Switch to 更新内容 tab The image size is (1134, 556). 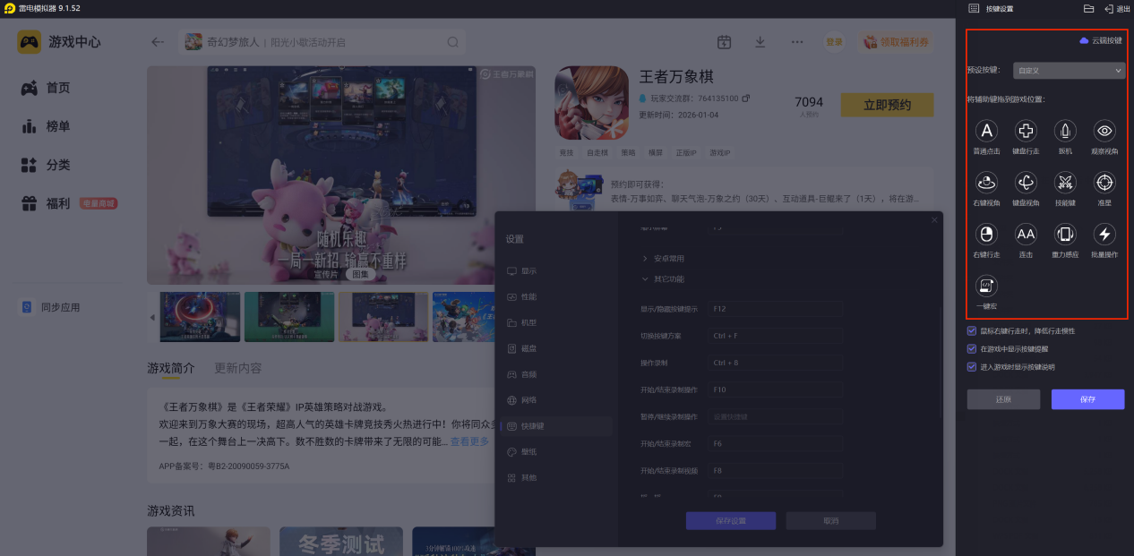[238, 368]
